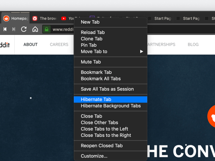Screen dimensions: 215x161
Task: Open the PARTNERSHIPS link
Action: coord(161,45)
